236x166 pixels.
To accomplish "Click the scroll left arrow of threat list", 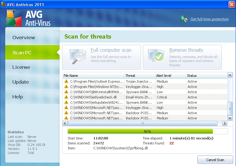I will [65, 123].
